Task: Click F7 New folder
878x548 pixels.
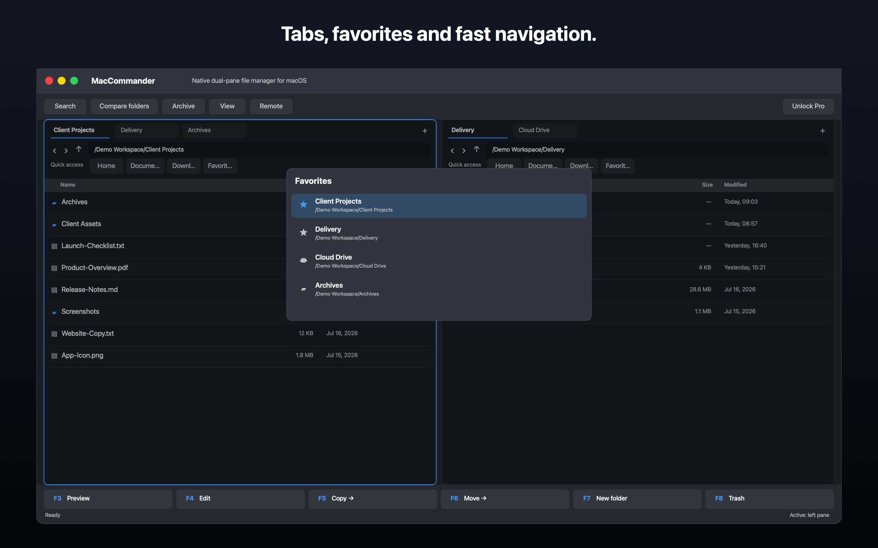Action: [x=637, y=499]
